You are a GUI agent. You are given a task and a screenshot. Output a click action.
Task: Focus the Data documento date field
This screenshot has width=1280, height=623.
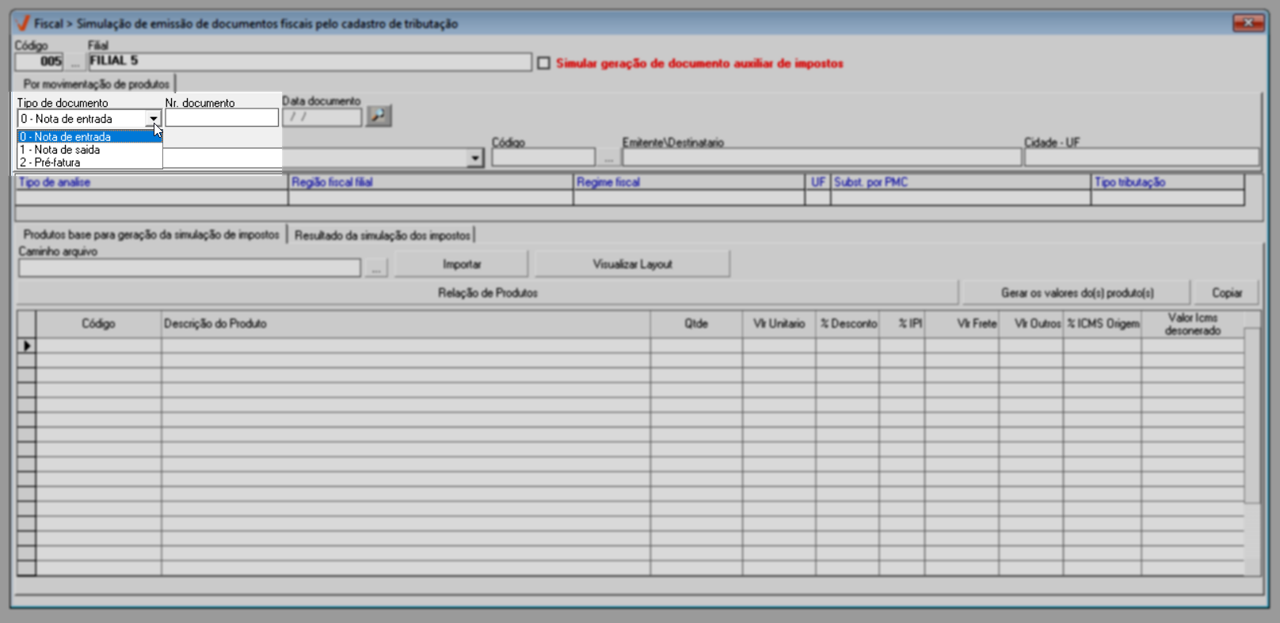tap(322, 117)
